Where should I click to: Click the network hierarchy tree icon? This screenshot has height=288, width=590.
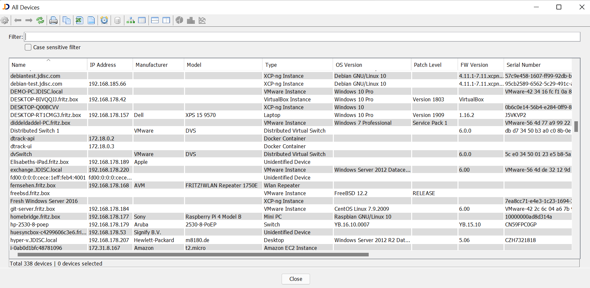coord(131,21)
